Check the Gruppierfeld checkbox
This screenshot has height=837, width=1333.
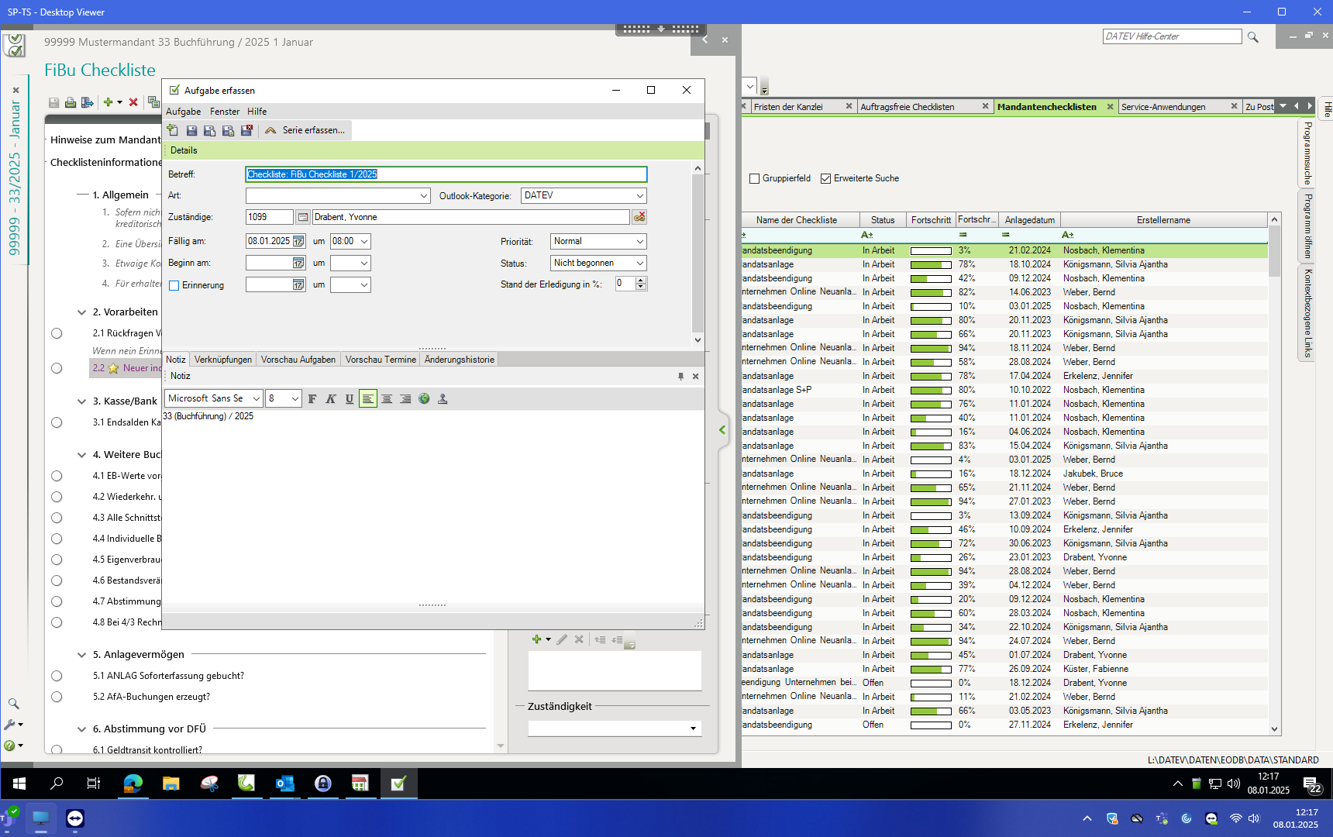click(x=754, y=179)
